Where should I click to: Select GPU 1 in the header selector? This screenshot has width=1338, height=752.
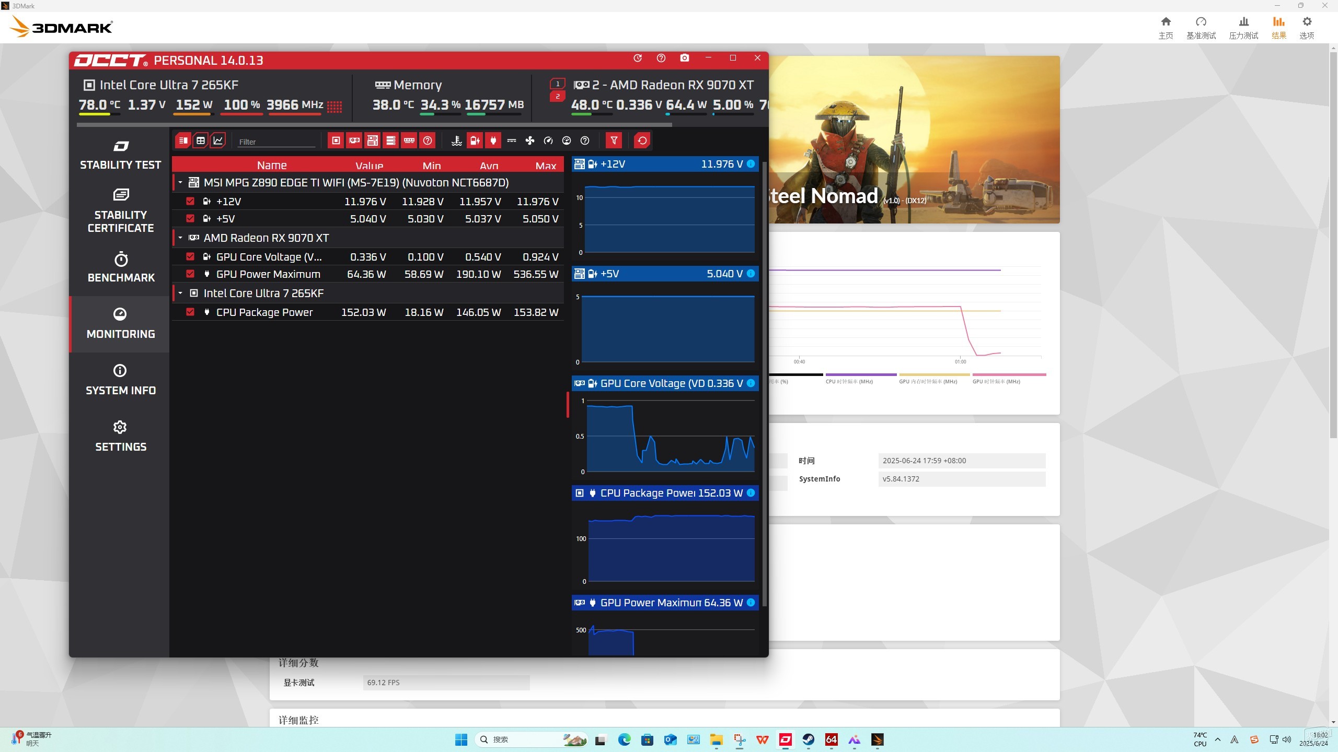[558, 84]
